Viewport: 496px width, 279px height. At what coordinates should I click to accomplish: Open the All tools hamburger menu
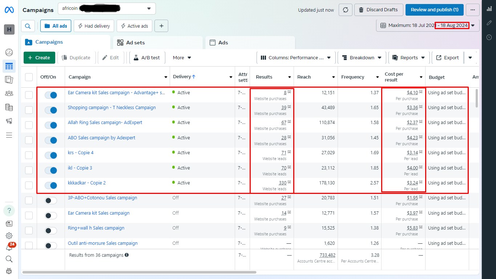pyautogui.click(x=9, y=135)
